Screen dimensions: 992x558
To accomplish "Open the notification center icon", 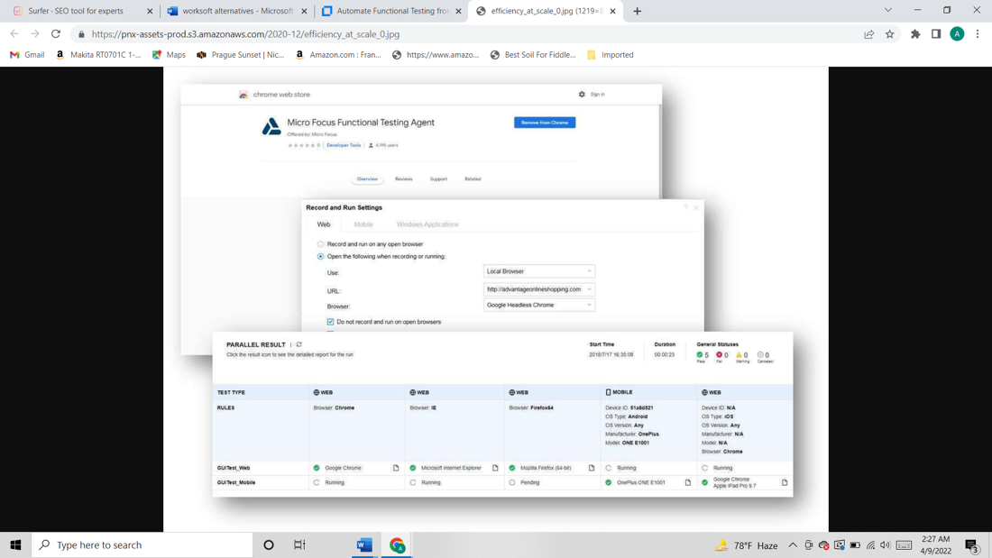I will pos(972,544).
